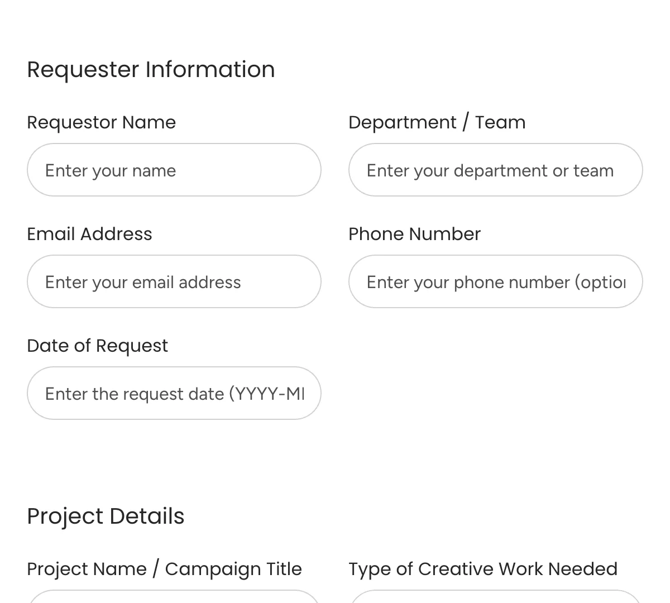Select the "Department / Team" label

click(x=437, y=122)
